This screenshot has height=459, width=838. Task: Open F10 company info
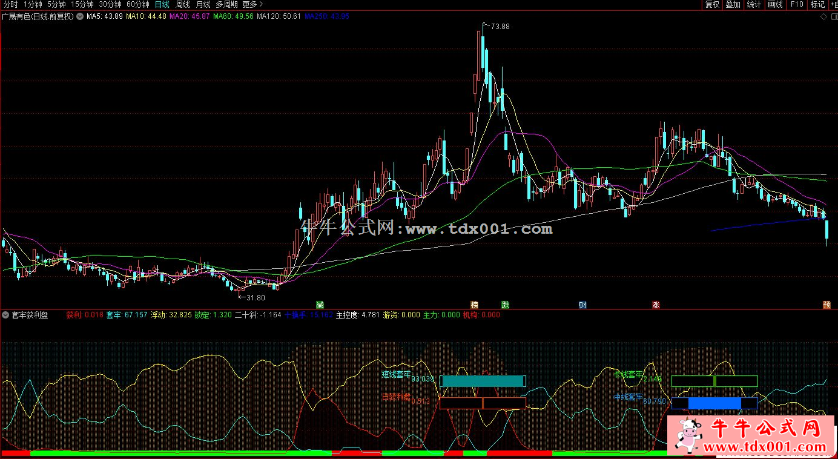click(796, 4)
